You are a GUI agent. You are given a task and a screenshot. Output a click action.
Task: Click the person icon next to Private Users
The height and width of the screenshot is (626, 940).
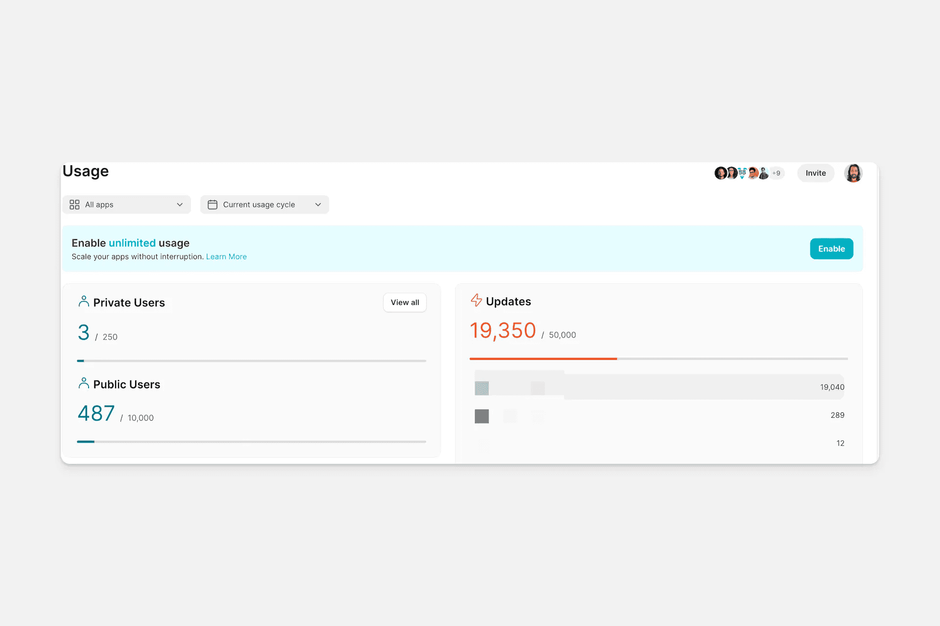pyautogui.click(x=84, y=302)
